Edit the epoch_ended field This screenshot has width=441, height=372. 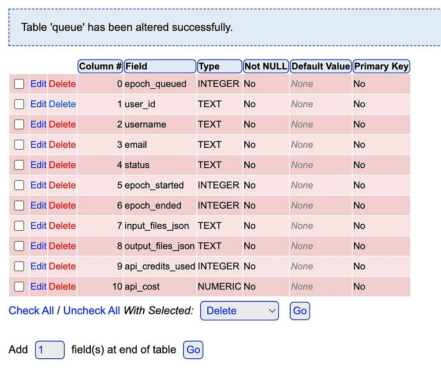coord(38,205)
